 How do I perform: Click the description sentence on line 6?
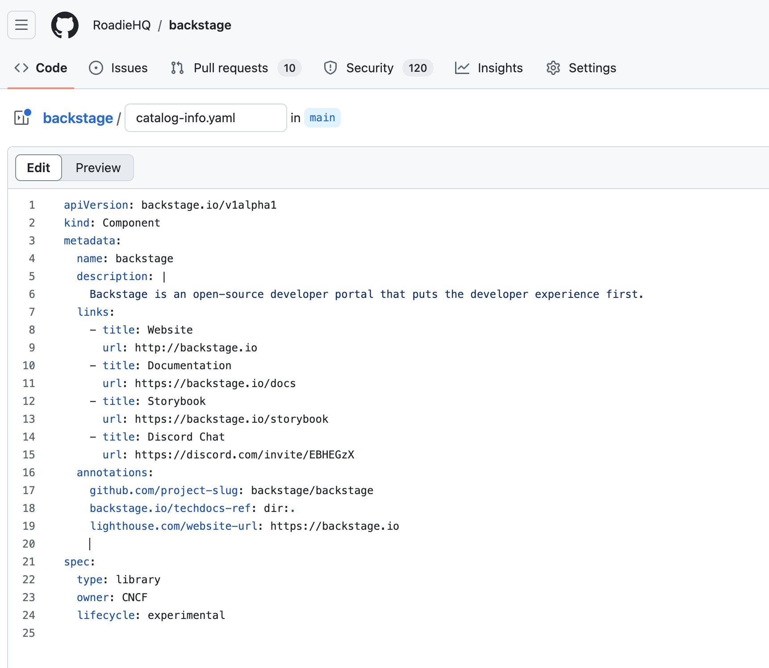pyautogui.click(x=366, y=294)
